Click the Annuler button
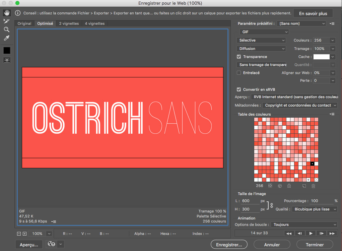The height and width of the screenshot is (251, 342). coord(272,245)
